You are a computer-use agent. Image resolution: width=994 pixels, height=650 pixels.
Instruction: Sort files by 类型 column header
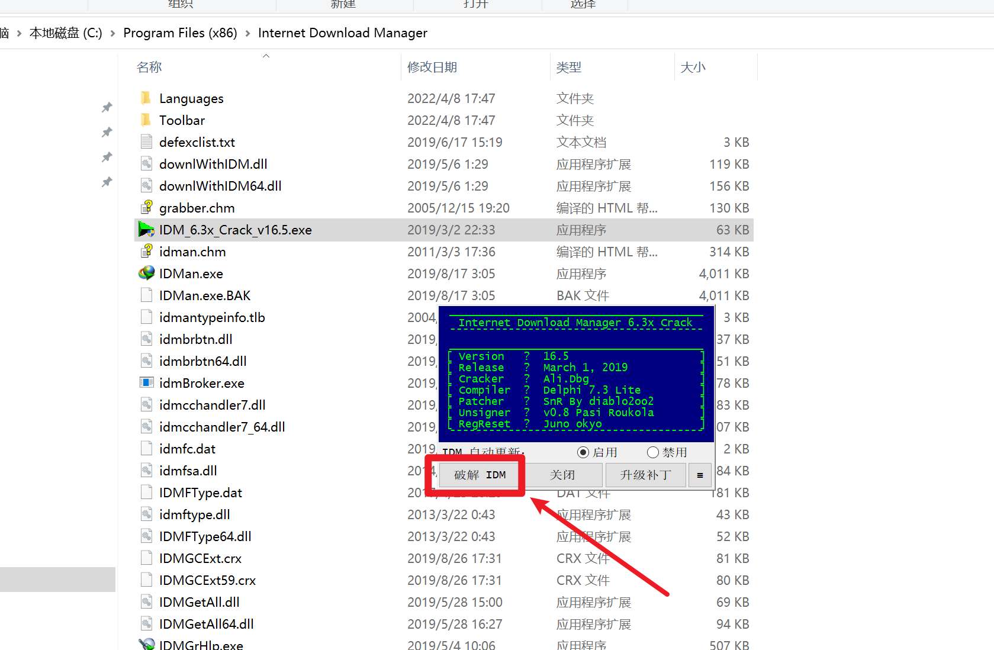point(569,67)
